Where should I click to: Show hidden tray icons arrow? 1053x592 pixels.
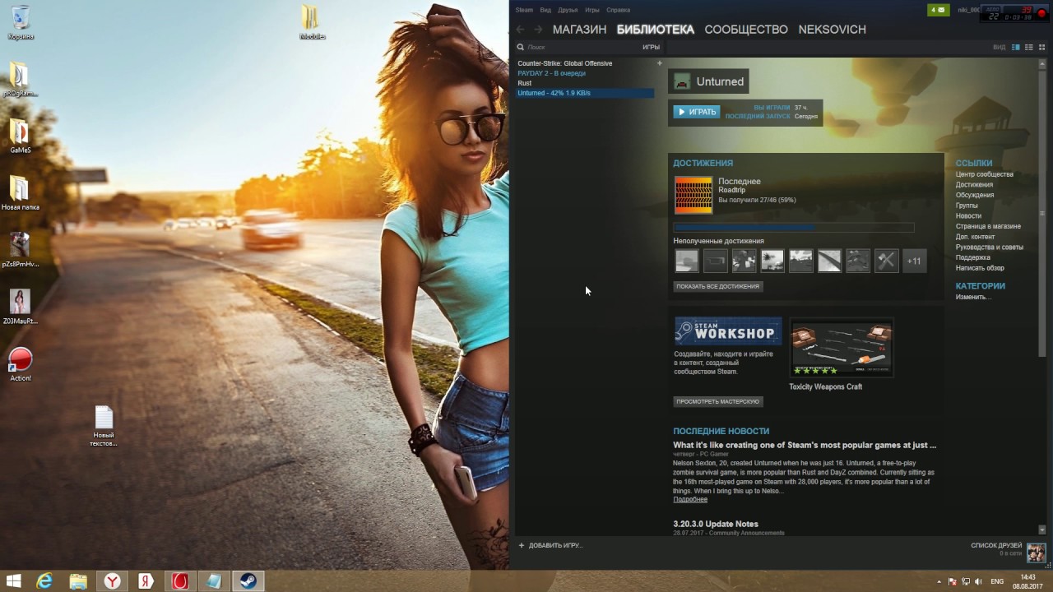[939, 581]
